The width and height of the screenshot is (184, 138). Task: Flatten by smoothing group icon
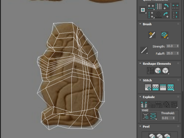(x=159, y=105)
